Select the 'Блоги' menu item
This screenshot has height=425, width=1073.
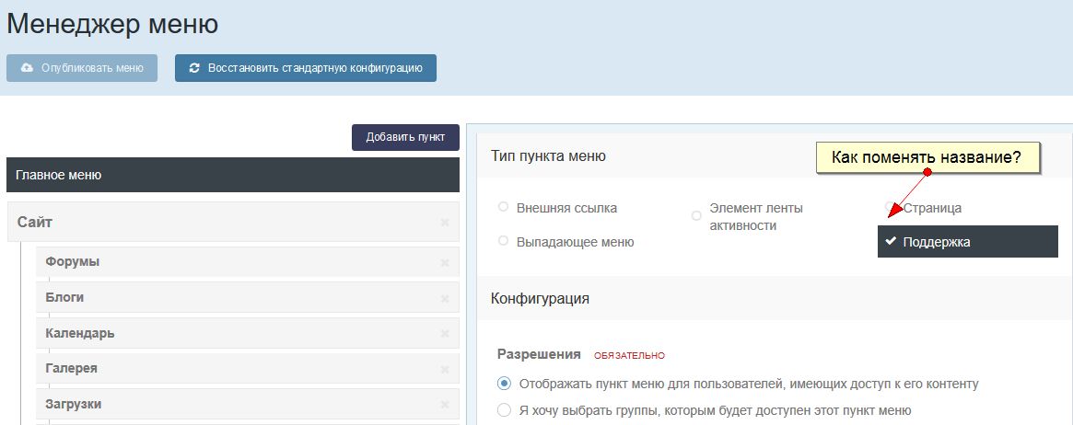247,297
